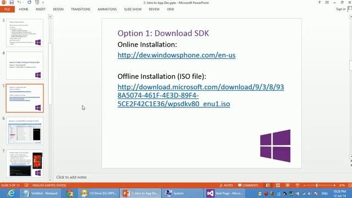Click the volume speaker icon in system tray
Image resolution: width=352 pixels, height=198 pixels.
click(x=310, y=193)
